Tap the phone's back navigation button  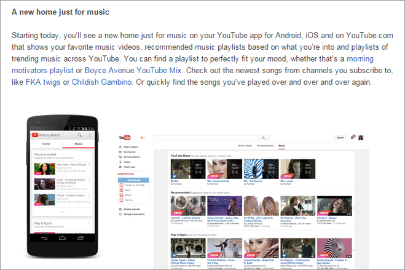44,238
